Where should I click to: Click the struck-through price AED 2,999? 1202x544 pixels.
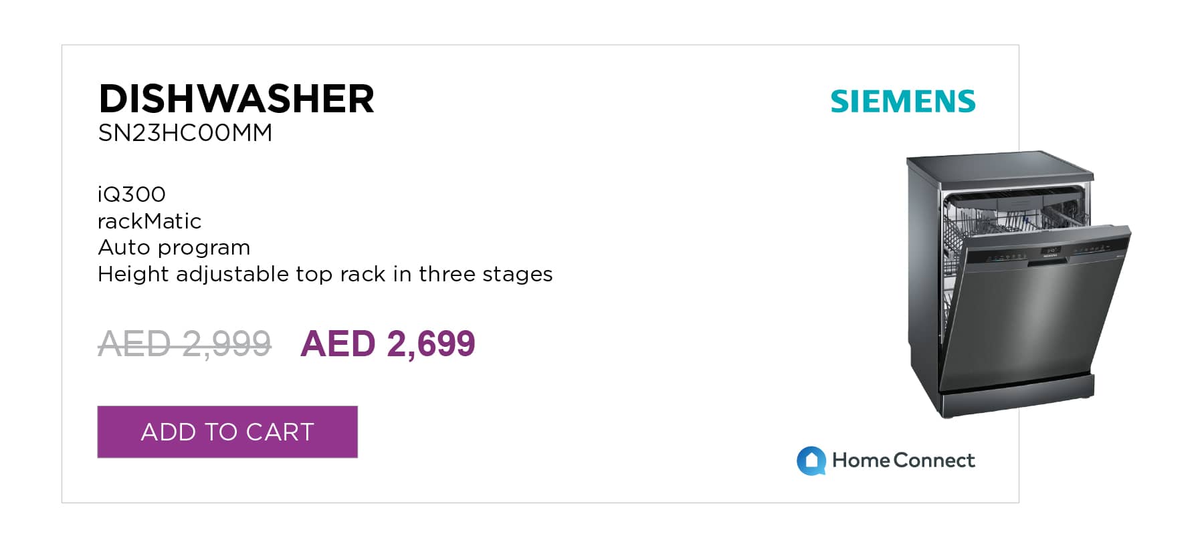tap(185, 344)
